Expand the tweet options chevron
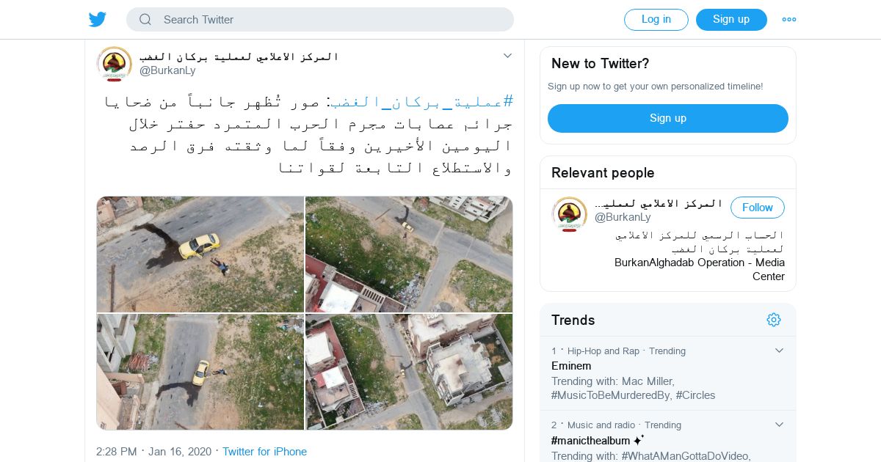881x462 pixels. click(507, 56)
